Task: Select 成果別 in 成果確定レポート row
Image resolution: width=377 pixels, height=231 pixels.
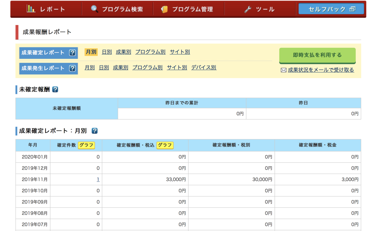Action: click(123, 52)
